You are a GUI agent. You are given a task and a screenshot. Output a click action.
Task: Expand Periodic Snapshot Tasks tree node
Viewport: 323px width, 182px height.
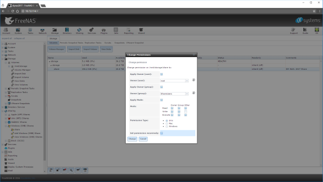coord(6,88)
